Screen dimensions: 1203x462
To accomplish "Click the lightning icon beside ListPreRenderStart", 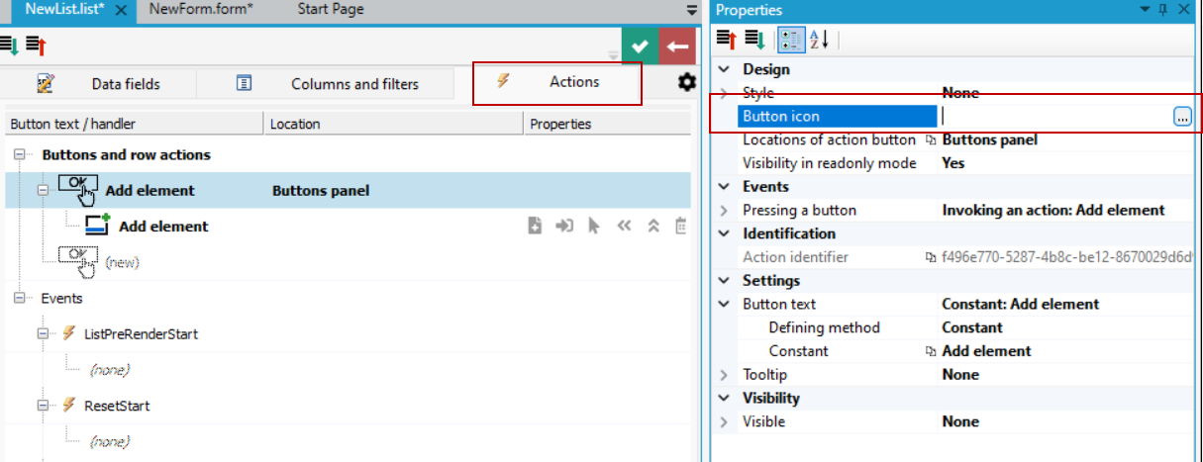I will tap(68, 333).
